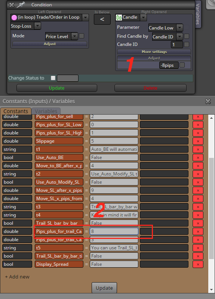Delete the Move_SL_after_x_pips constant row
The image size is (215, 299).
click(198, 190)
